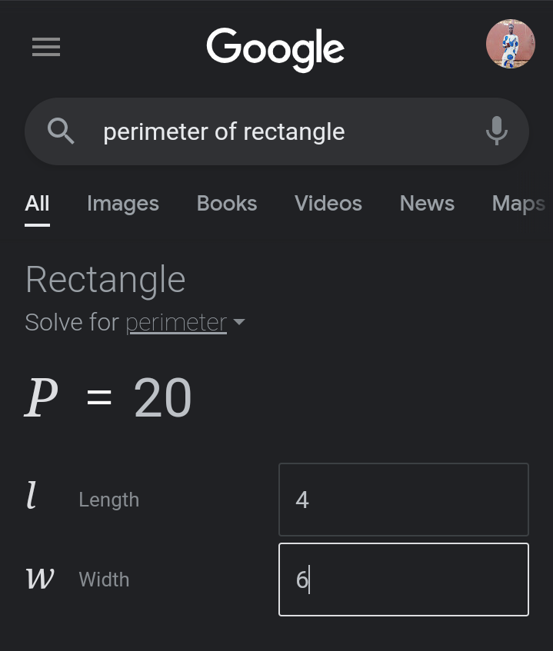The width and height of the screenshot is (553, 651).
Task: Open the account profile picture
Action: 510,45
